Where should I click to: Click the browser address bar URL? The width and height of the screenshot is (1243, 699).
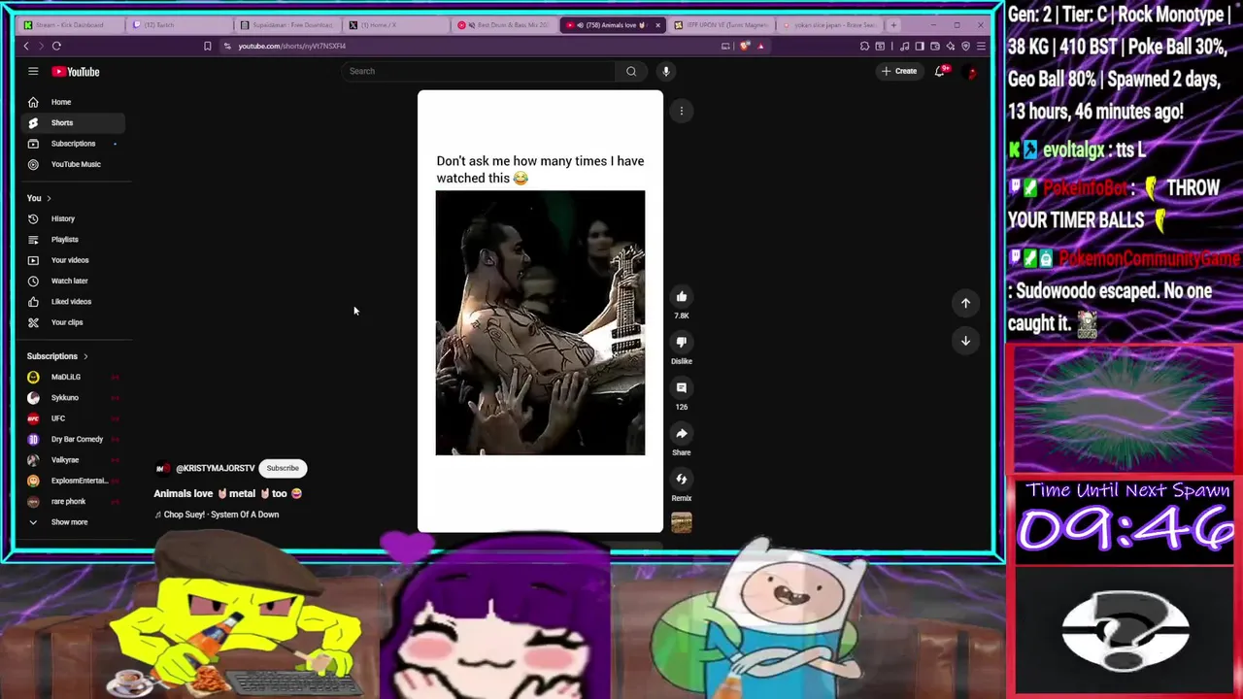pyautogui.click(x=292, y=46)
